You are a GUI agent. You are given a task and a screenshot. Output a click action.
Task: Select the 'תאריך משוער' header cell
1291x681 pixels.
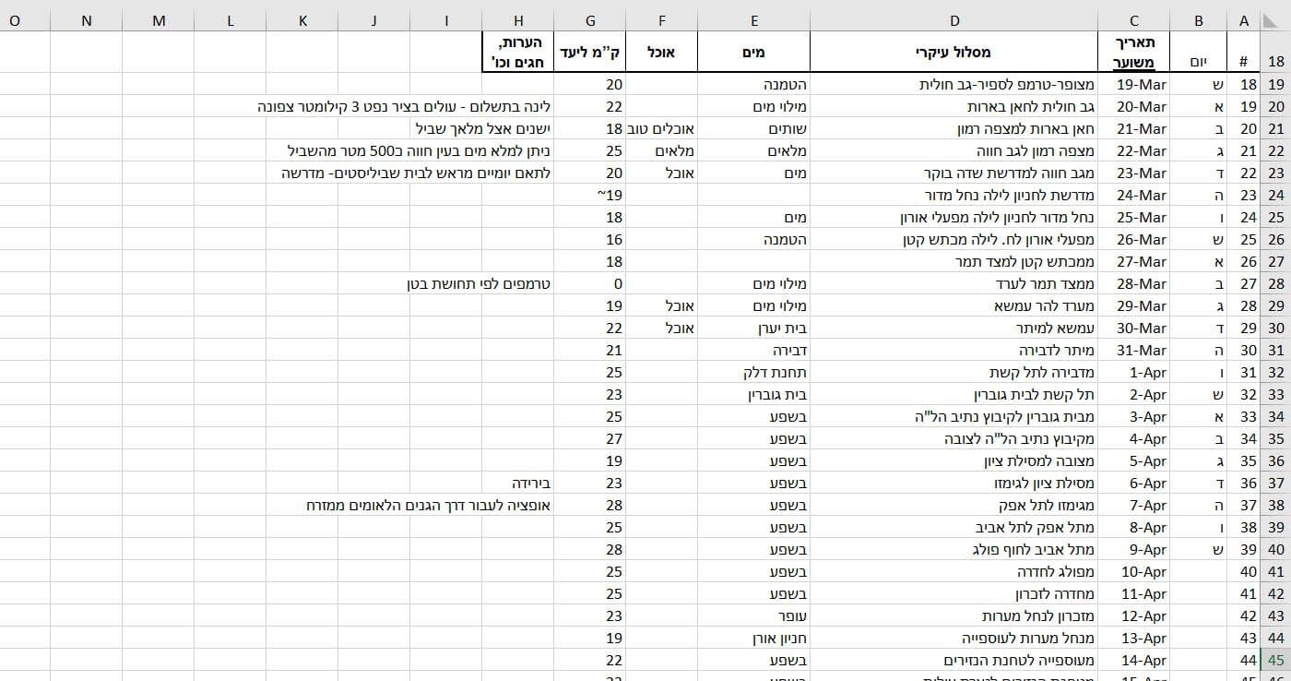[1133, 52]
